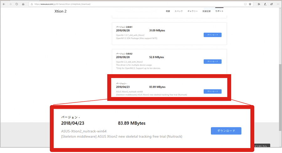This screenshot has height=153, width=282.
Task: Download the version 2.0.9.1 OpenNI package
Action: coord(212,35)
